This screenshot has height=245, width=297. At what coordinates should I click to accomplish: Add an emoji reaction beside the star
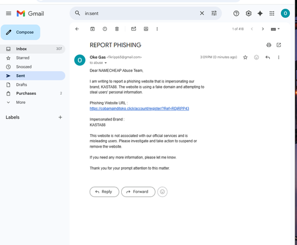(257, 58)
